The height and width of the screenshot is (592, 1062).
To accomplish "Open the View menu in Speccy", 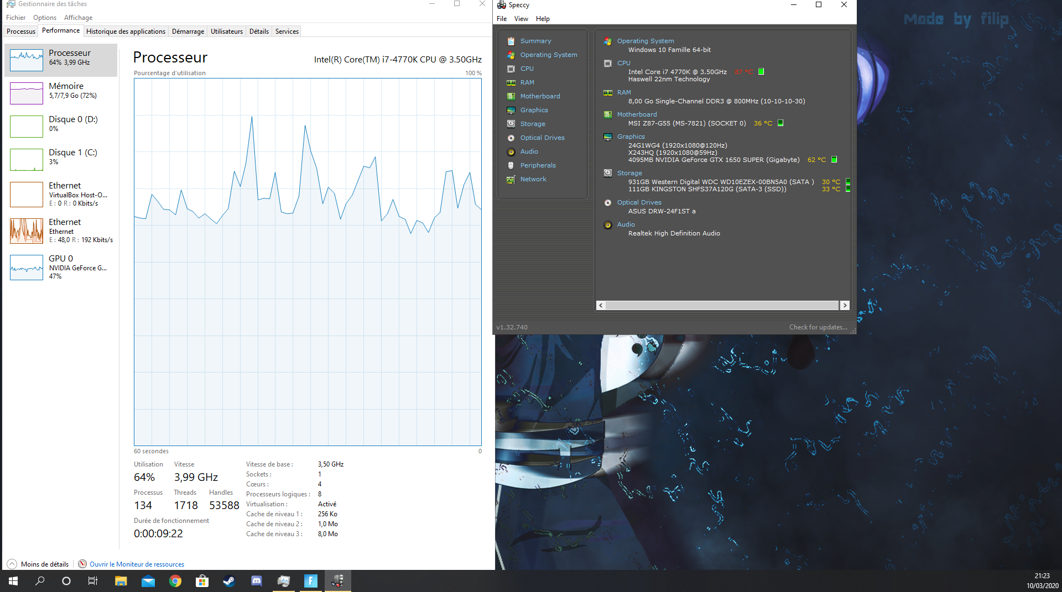I will [x=521, y=19].
